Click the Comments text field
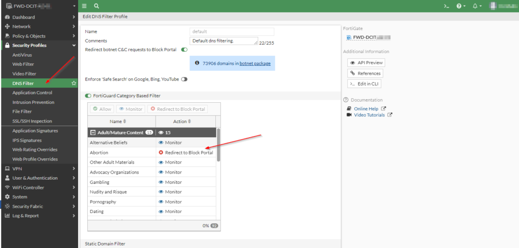 click(224, 40)
